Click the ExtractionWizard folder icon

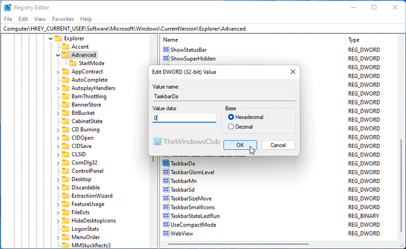pyautogui.click(x=66, y=196)
